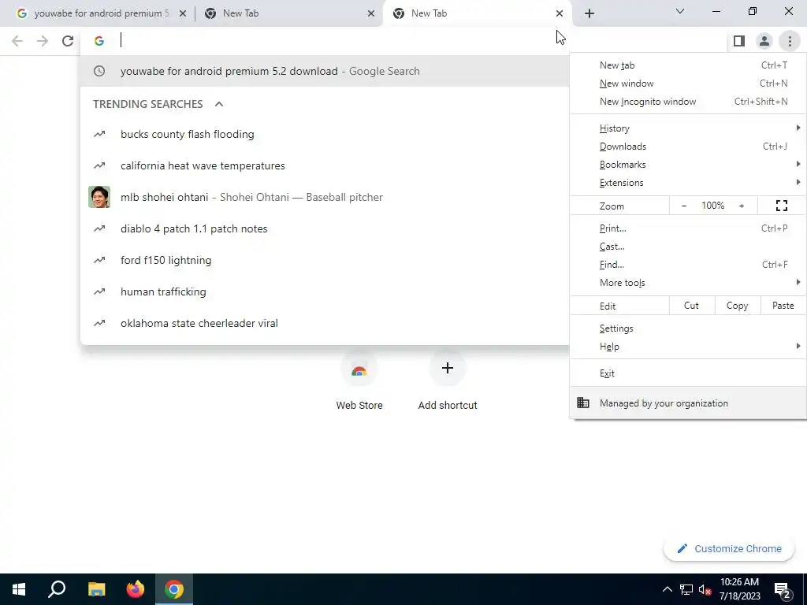Viewport: 807px width, 605px height.
Task: Open the Windows Start menu
Action: 19,589
